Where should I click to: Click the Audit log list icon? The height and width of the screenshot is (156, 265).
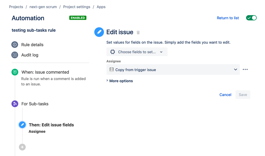click(x=15, y=55)
